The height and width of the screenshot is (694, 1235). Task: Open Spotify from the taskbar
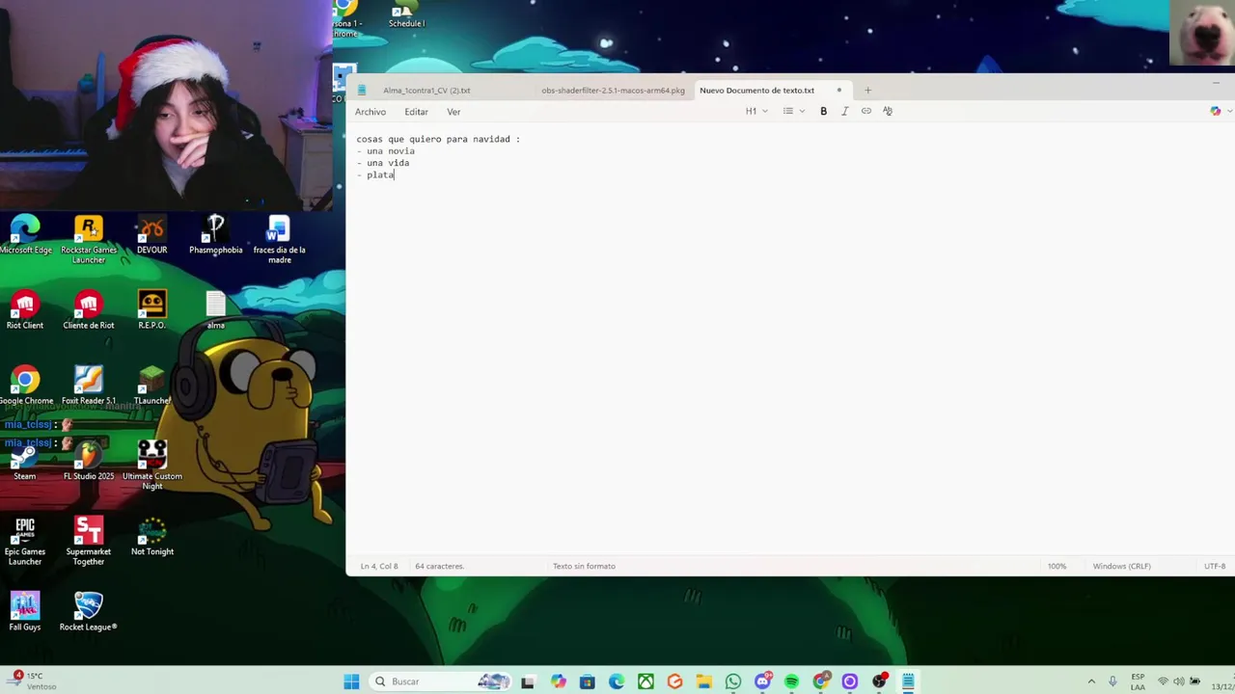(791, 681)
